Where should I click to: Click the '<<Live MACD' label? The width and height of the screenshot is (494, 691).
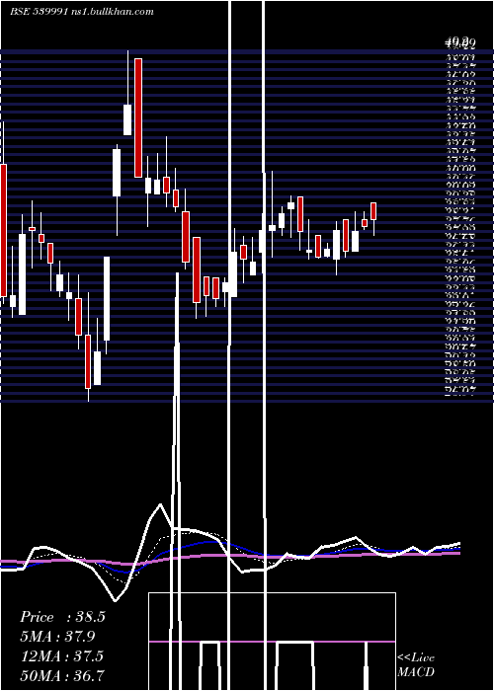click(416, 664)
